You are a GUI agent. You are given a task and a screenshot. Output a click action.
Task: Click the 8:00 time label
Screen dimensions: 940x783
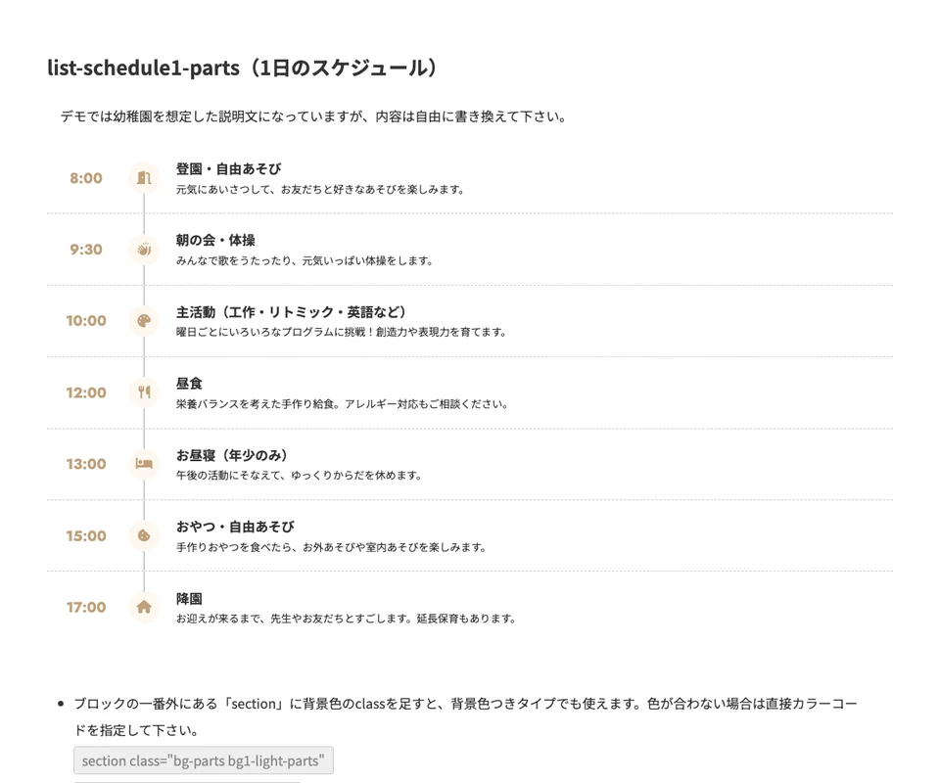tap(85, 178)
